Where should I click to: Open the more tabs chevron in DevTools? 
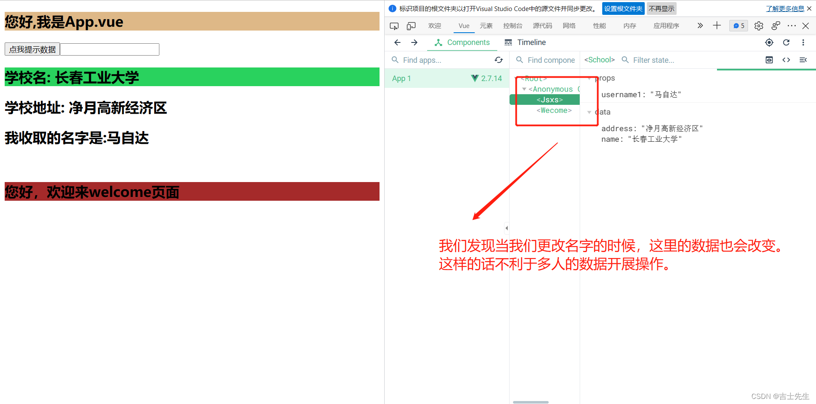[700, 25]
